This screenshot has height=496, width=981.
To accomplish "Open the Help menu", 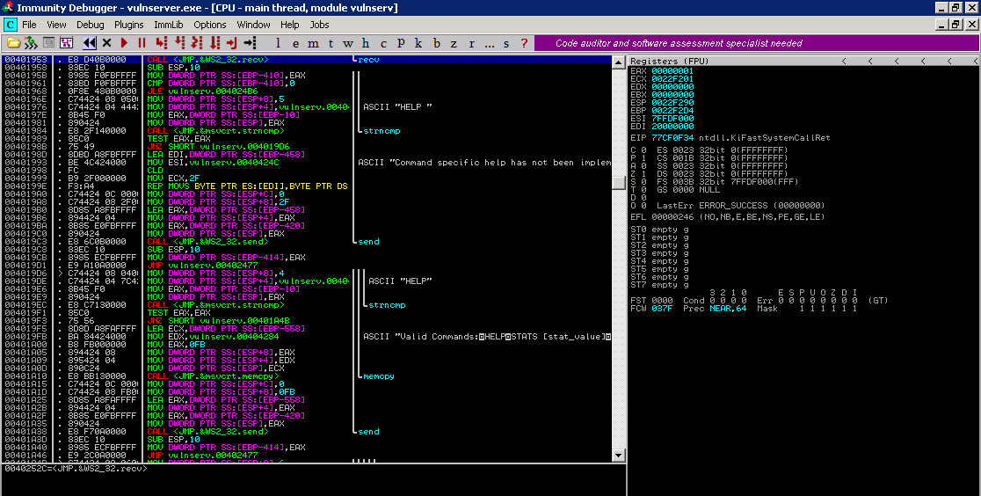I will tap(290, 25).
